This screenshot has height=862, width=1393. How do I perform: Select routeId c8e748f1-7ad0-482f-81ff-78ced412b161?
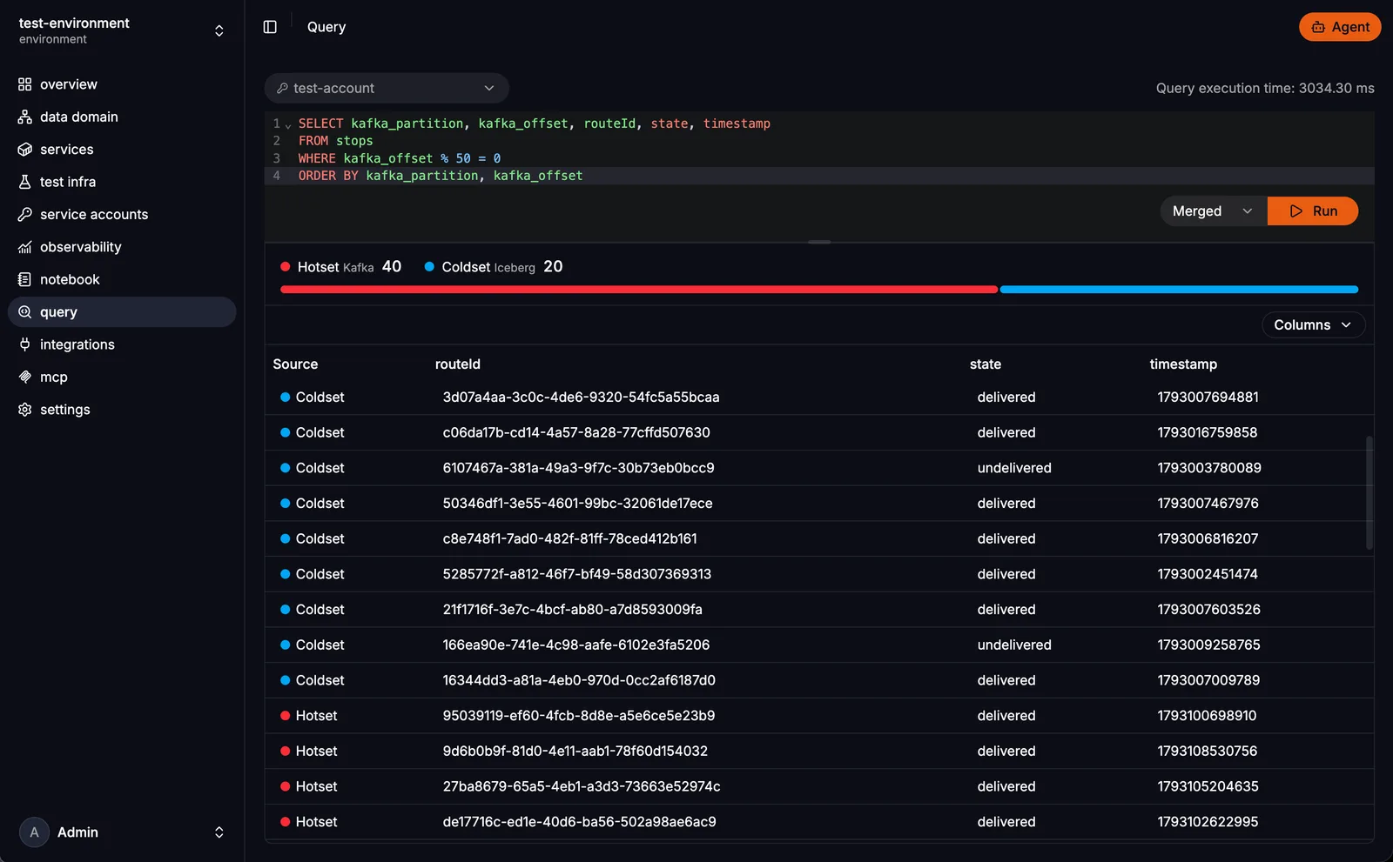pos(569,538)
